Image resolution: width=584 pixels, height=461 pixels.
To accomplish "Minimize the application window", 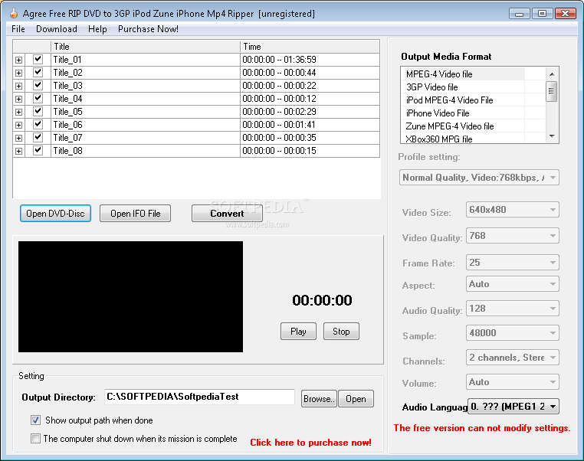I will (x=519, y=14).
